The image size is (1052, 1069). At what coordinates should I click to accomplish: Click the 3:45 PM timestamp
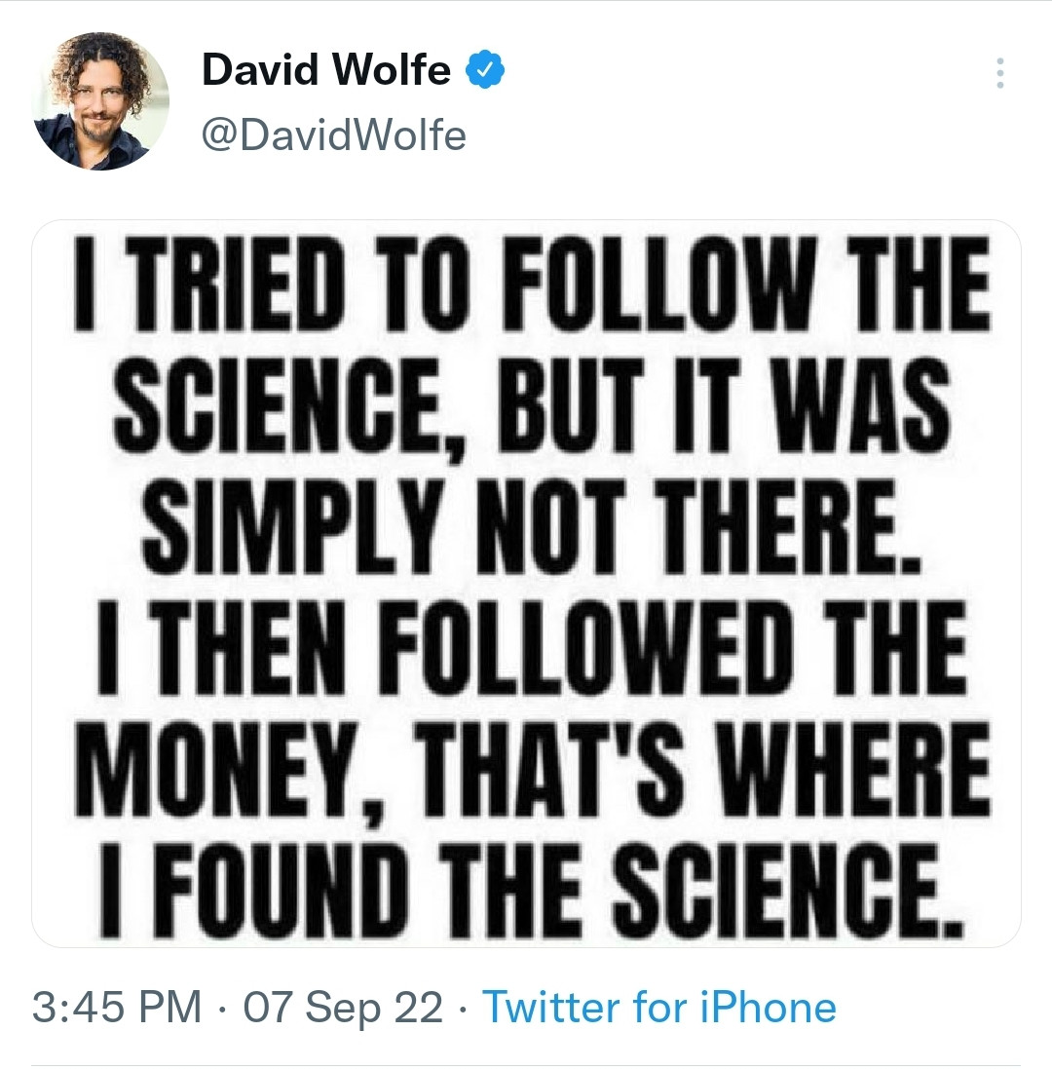pos(118,1007)
